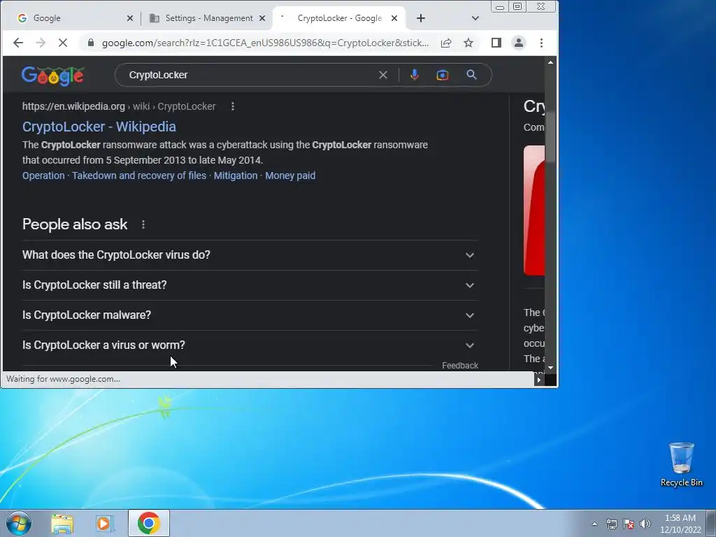This screenshot has width=716, height=537.
Task: Click the taskbar clock 1:58 AM
Action: [680, 523]
